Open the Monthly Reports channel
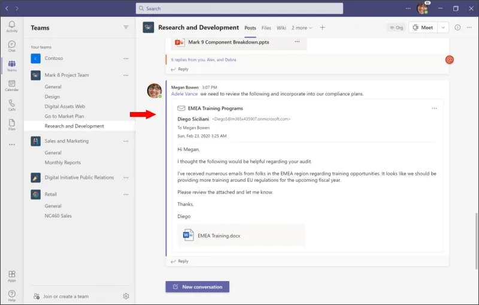 [63, 162]
